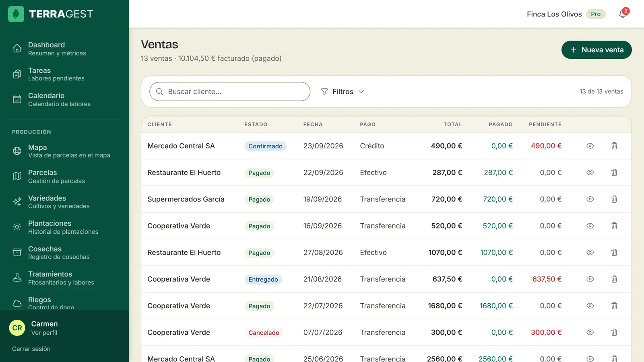Click the Pro plan badge
Screen dimensions: 644x362
[596, 14]
